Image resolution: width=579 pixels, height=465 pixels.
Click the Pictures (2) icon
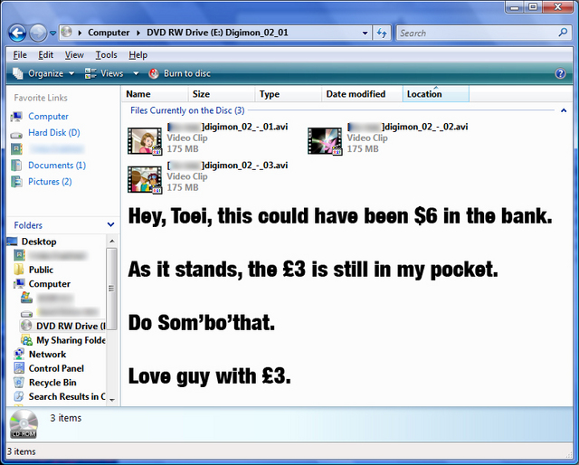tap(16, 182)
